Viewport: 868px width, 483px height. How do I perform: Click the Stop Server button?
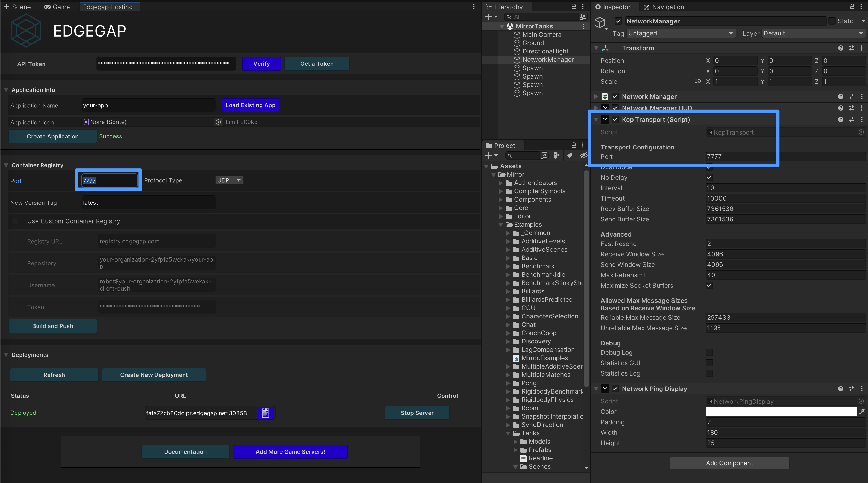pyautogui.click(x=417, y=413)
